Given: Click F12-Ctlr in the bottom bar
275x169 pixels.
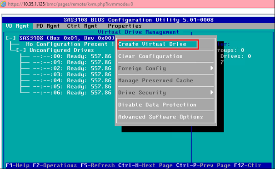Looking at the screenshot, I should coord(247,165).
